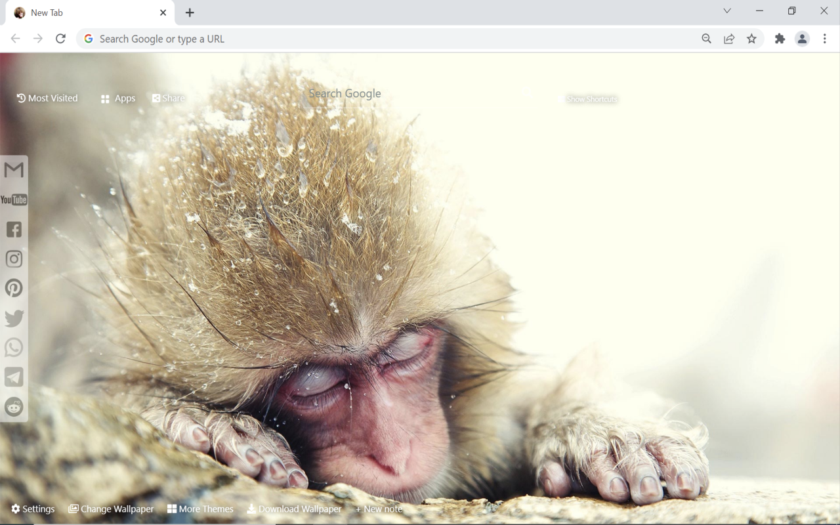The height and width of the screenshot is (525, 840).
Task: Open a new tab with plus button
Action: pos(190,12)
